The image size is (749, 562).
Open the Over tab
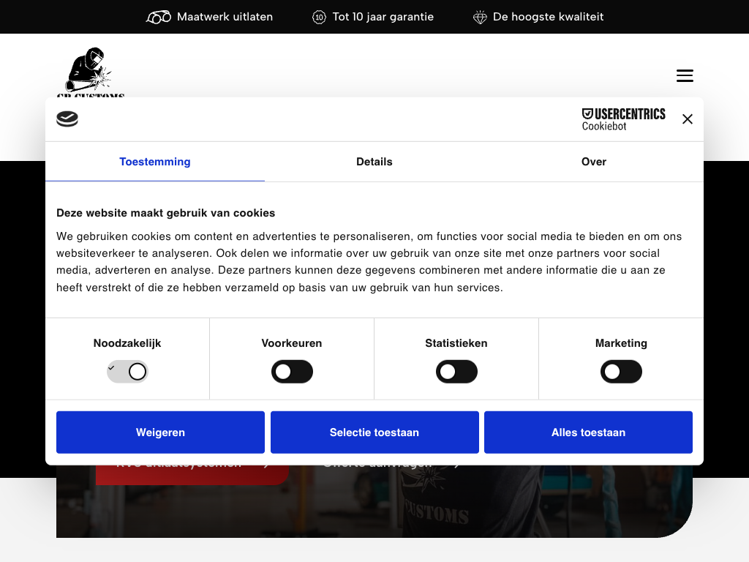594,162
